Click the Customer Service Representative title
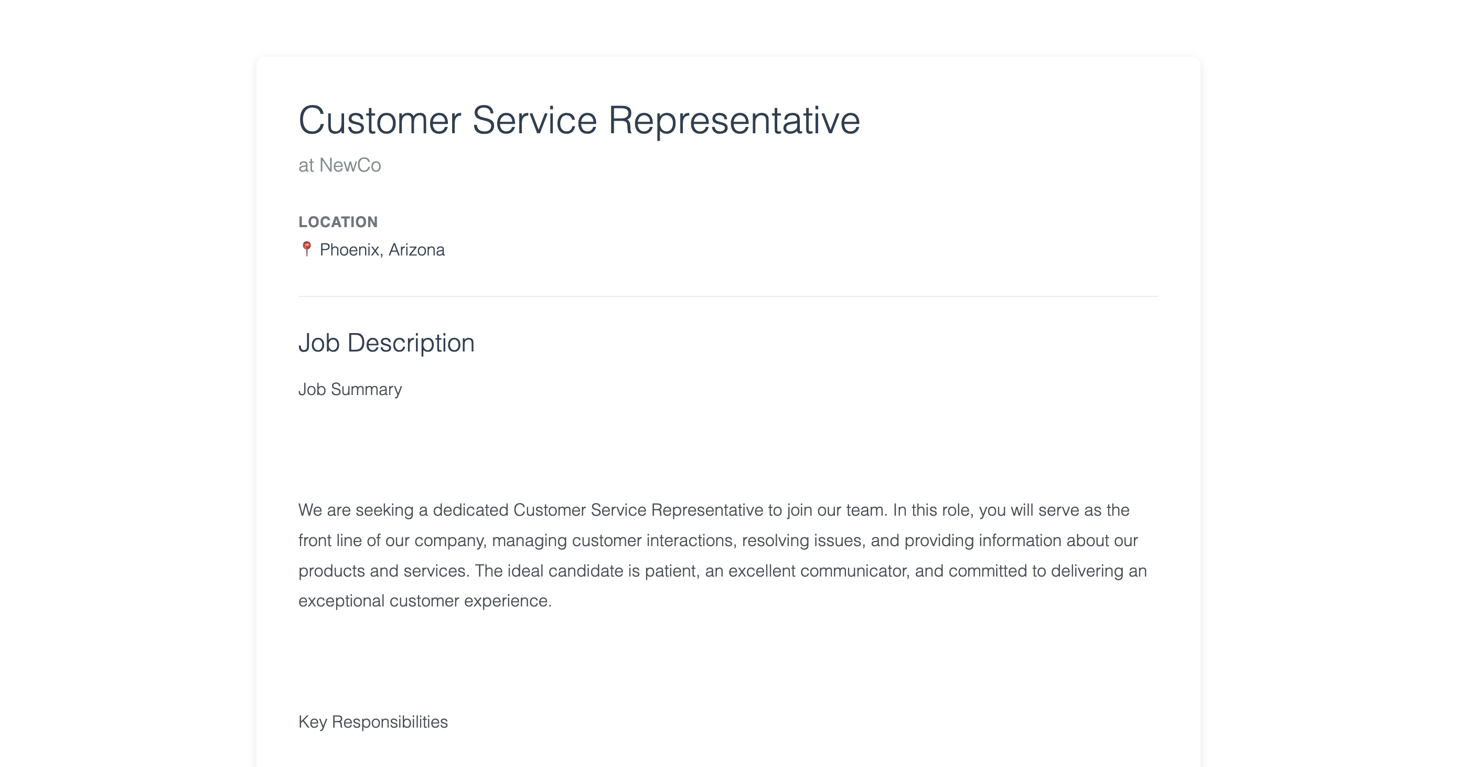The width and height of the screenshot is (1458, 767). (579, 121)
